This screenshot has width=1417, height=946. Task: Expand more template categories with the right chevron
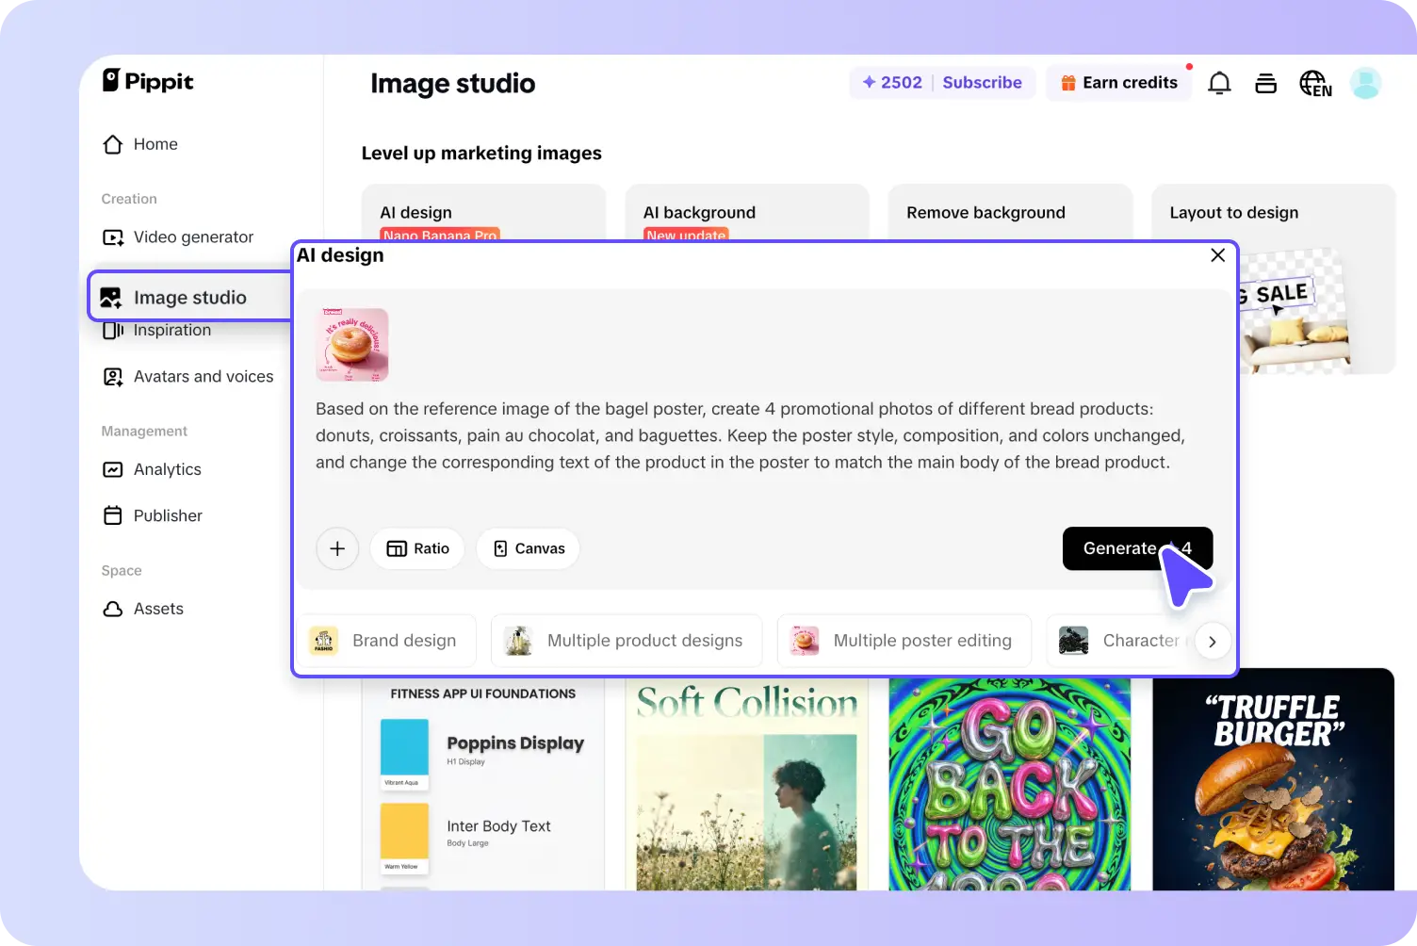1213,641
